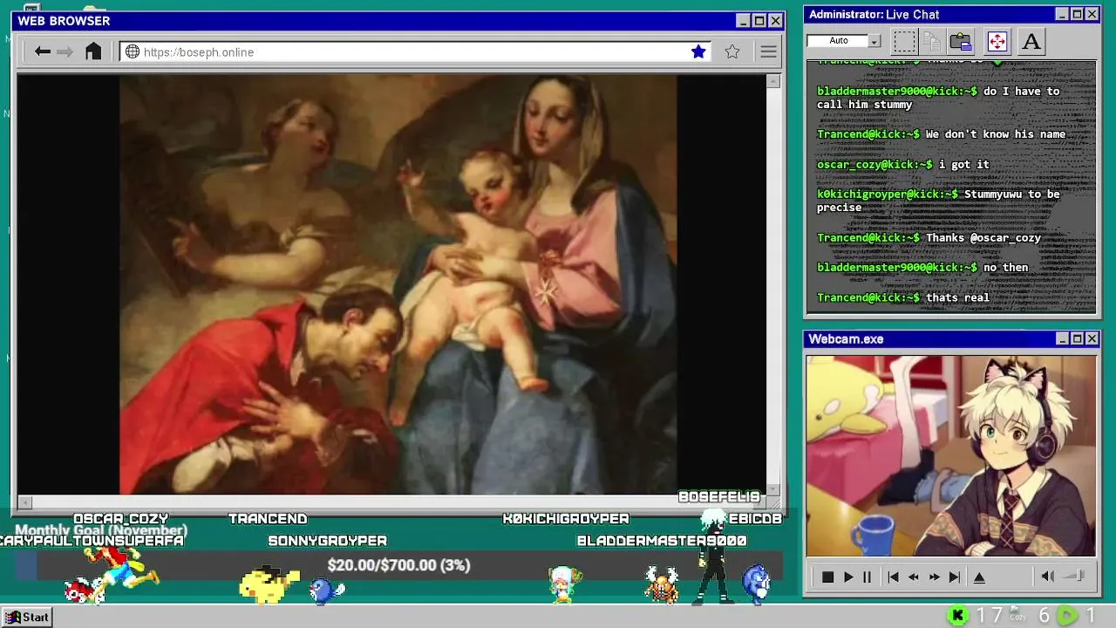Click the SONNYGROYPER name label
The width and height of the screenshot is (1116, 628).
[327, 541]
